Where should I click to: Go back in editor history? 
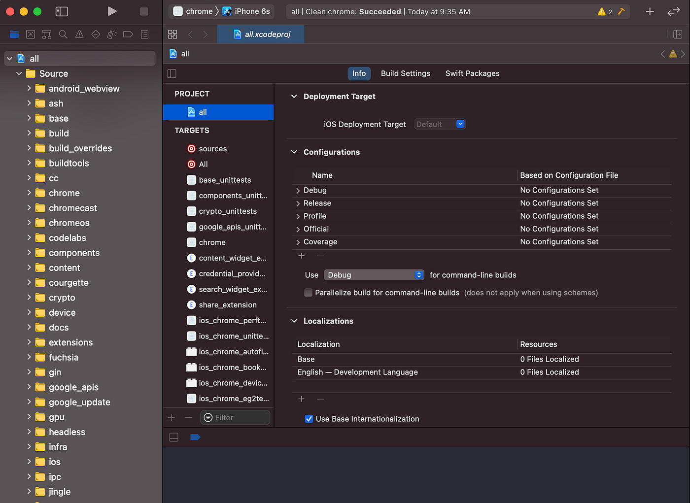(190, 34)
